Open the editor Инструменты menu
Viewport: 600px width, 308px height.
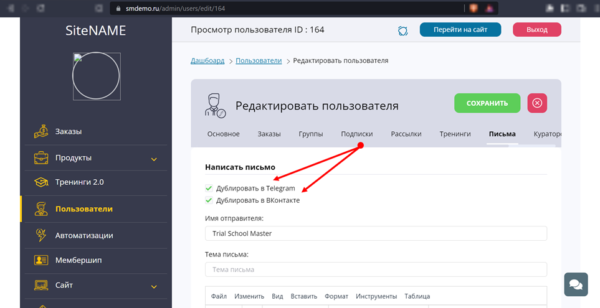(x=376, y=296)
